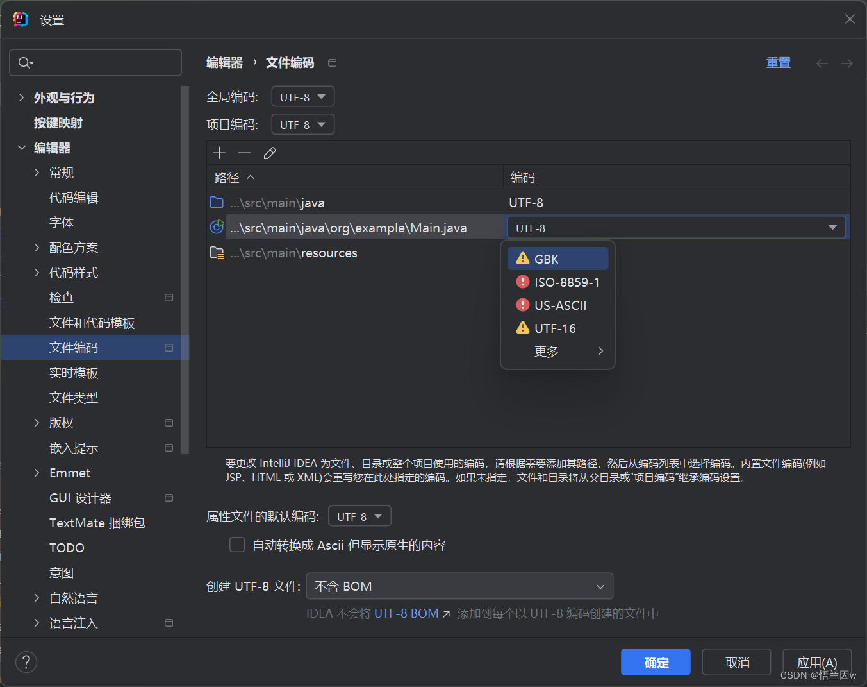Click the add path plus icon

click(x=219, y=153)
